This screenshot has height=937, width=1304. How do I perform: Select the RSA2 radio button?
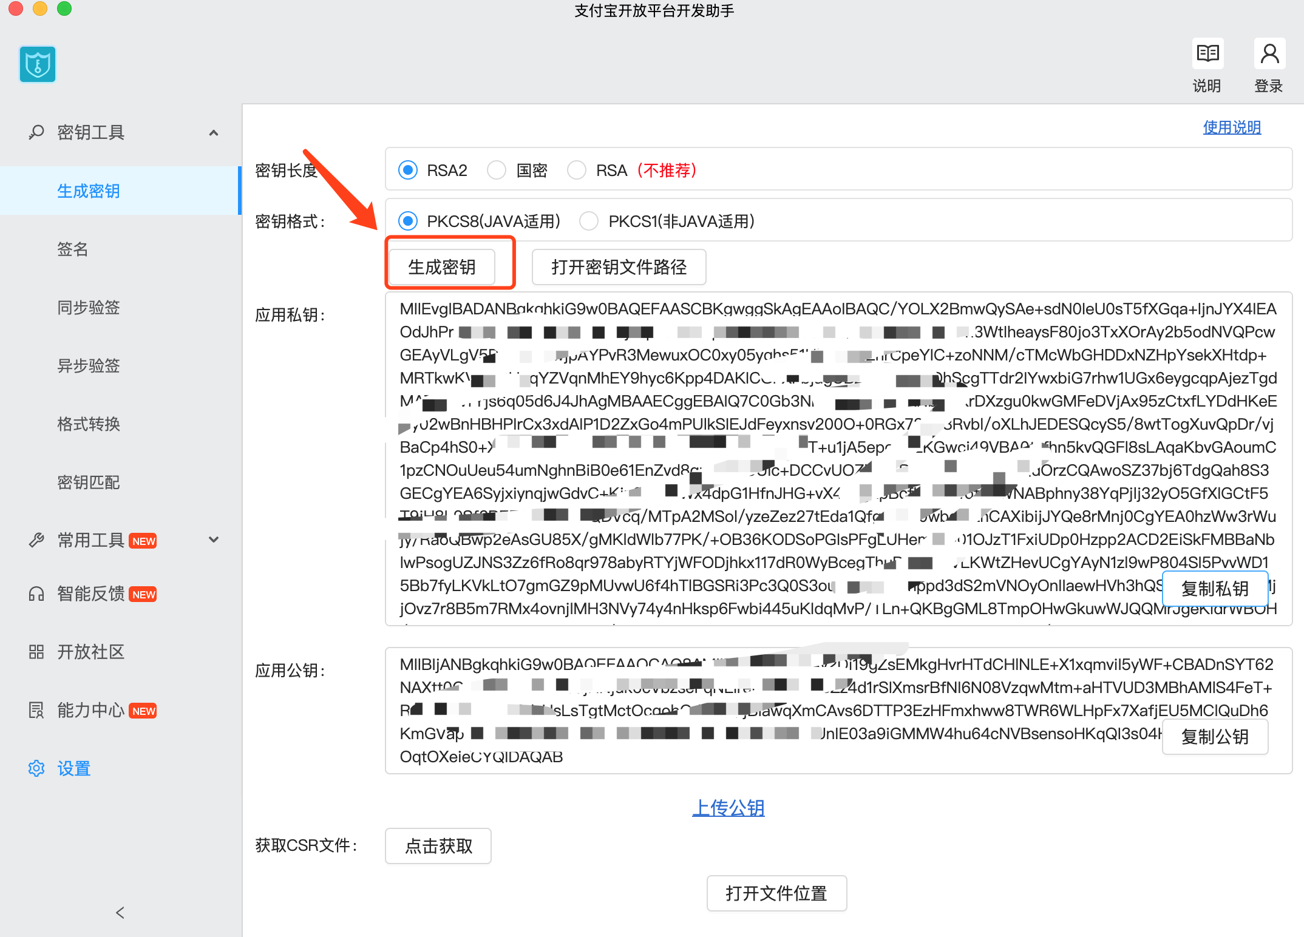(x=408, y=170)
